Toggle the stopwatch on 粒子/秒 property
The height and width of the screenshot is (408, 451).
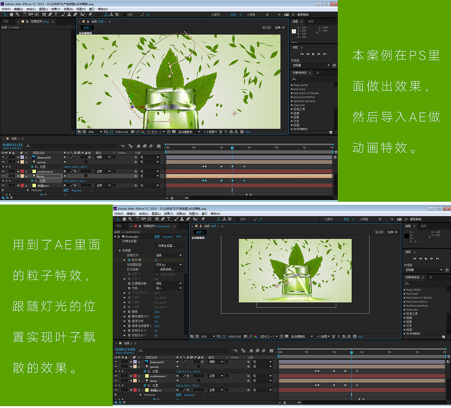(x=129, y=260)
